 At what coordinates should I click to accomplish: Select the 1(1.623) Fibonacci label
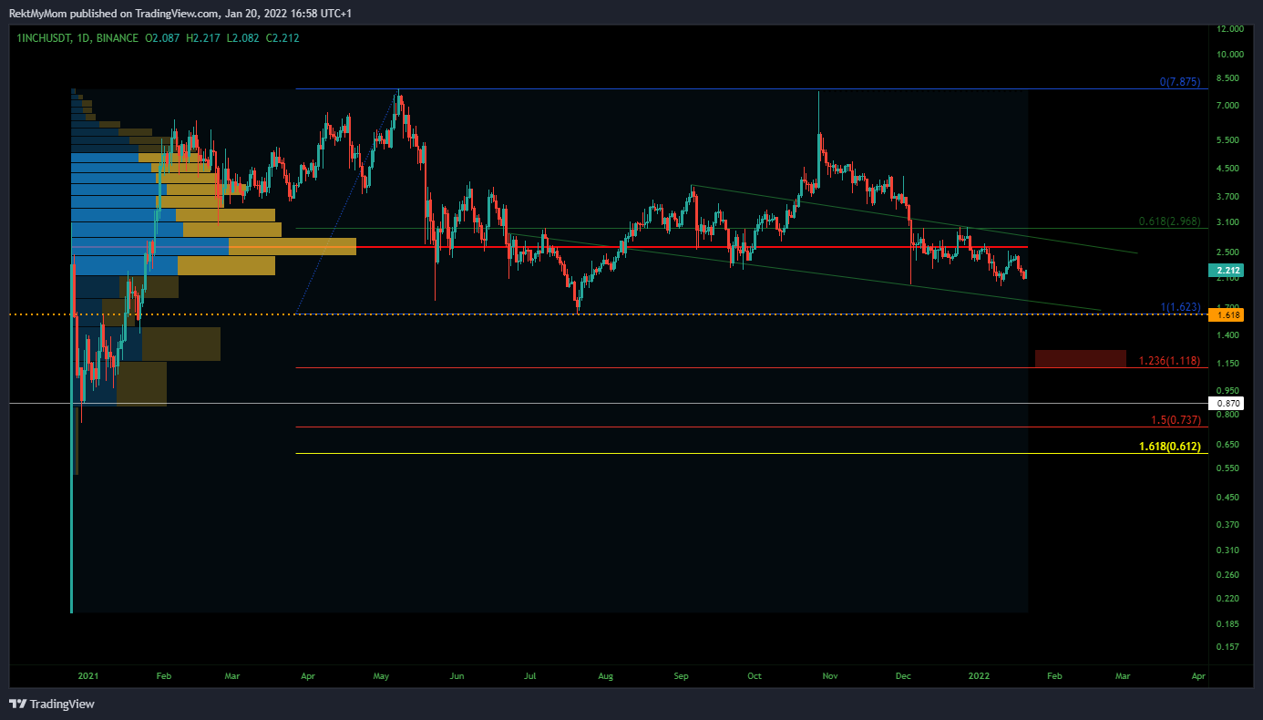tap(1181, 307)
